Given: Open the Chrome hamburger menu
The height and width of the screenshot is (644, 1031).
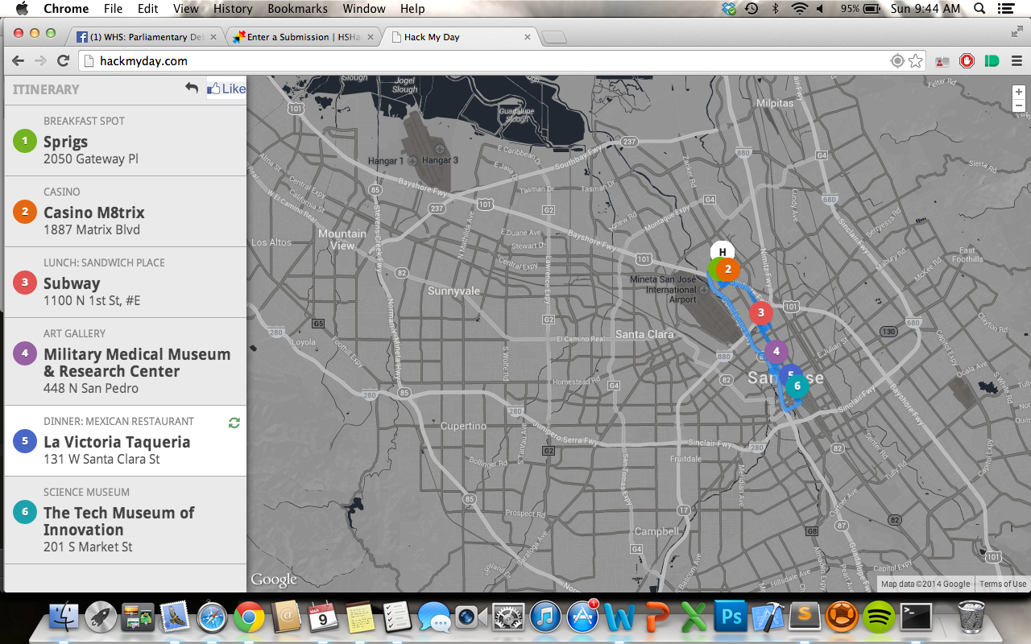Looking at the screenshot, I should [x=1016, y=61].
